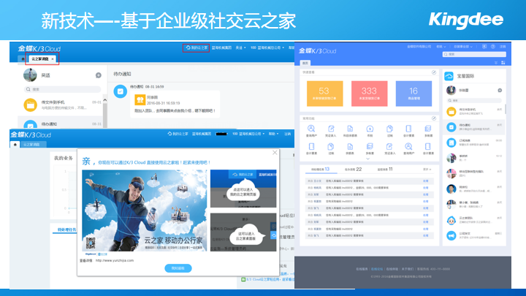
Task: Expand the 总部事业部 dropdown in dashboard header
Action: tap(463, 47)
